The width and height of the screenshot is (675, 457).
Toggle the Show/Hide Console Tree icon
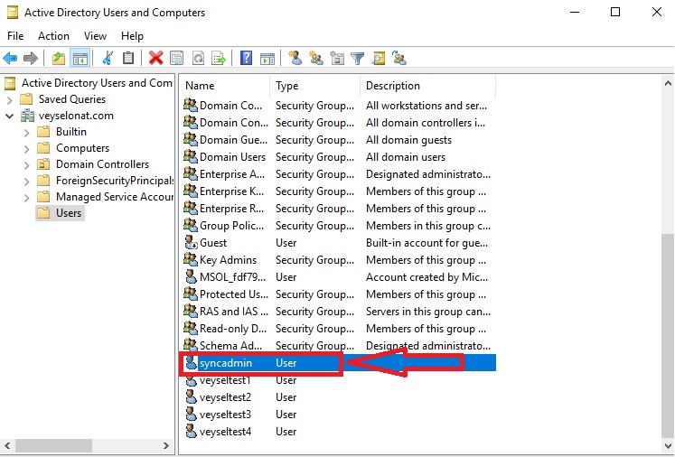point(80,58)
